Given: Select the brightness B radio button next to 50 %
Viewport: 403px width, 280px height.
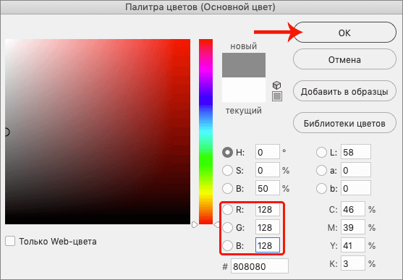Looking at the screenshot, I should pos(227,188).
